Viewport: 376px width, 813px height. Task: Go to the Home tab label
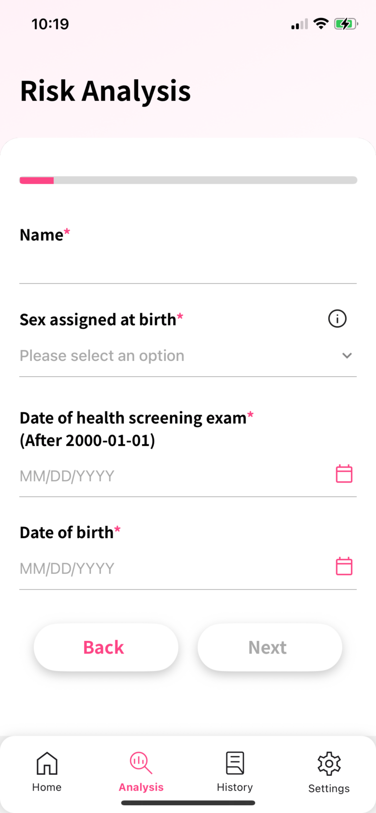coord(47,787)
